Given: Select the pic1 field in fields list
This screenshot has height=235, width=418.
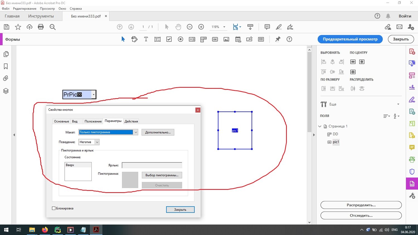Looking at the screenshot, I should click(336, 142).
